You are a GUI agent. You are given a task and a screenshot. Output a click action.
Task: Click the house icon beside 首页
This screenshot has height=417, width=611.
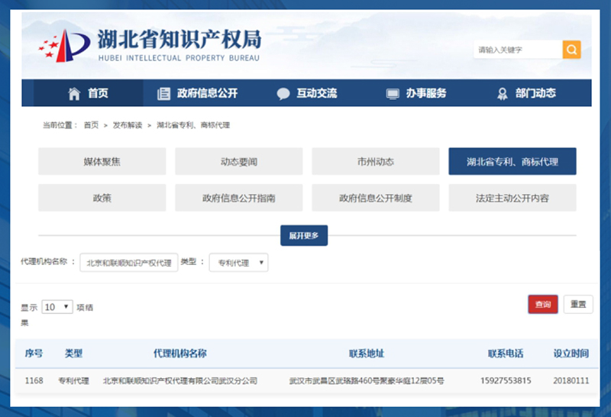pyautogui.click(x=74, y=93)
